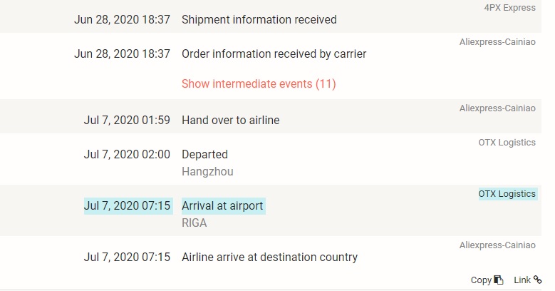Click the Departed event text

click(x=204, y=155)
